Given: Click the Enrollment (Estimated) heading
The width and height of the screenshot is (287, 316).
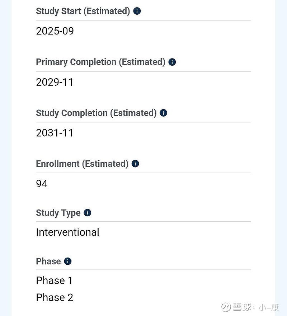Looking at the screenshot, I should 82,164.
